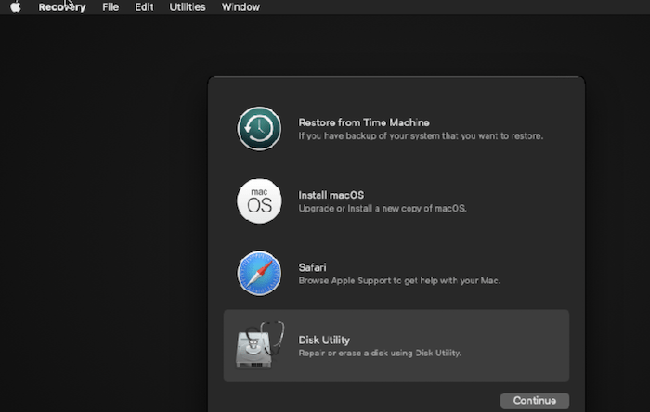Click empty area of highlighted Disk Utility row
The width and height of the screenshot is (650, 412).
pyautogui.click(x=520, y=345)
